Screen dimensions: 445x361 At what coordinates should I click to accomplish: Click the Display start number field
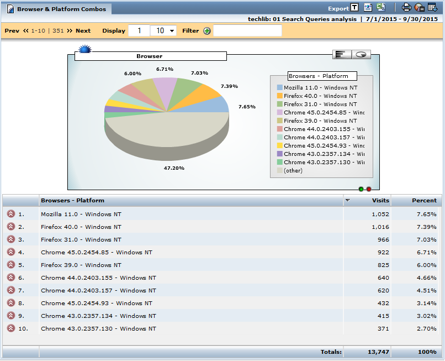pos(139,31)
